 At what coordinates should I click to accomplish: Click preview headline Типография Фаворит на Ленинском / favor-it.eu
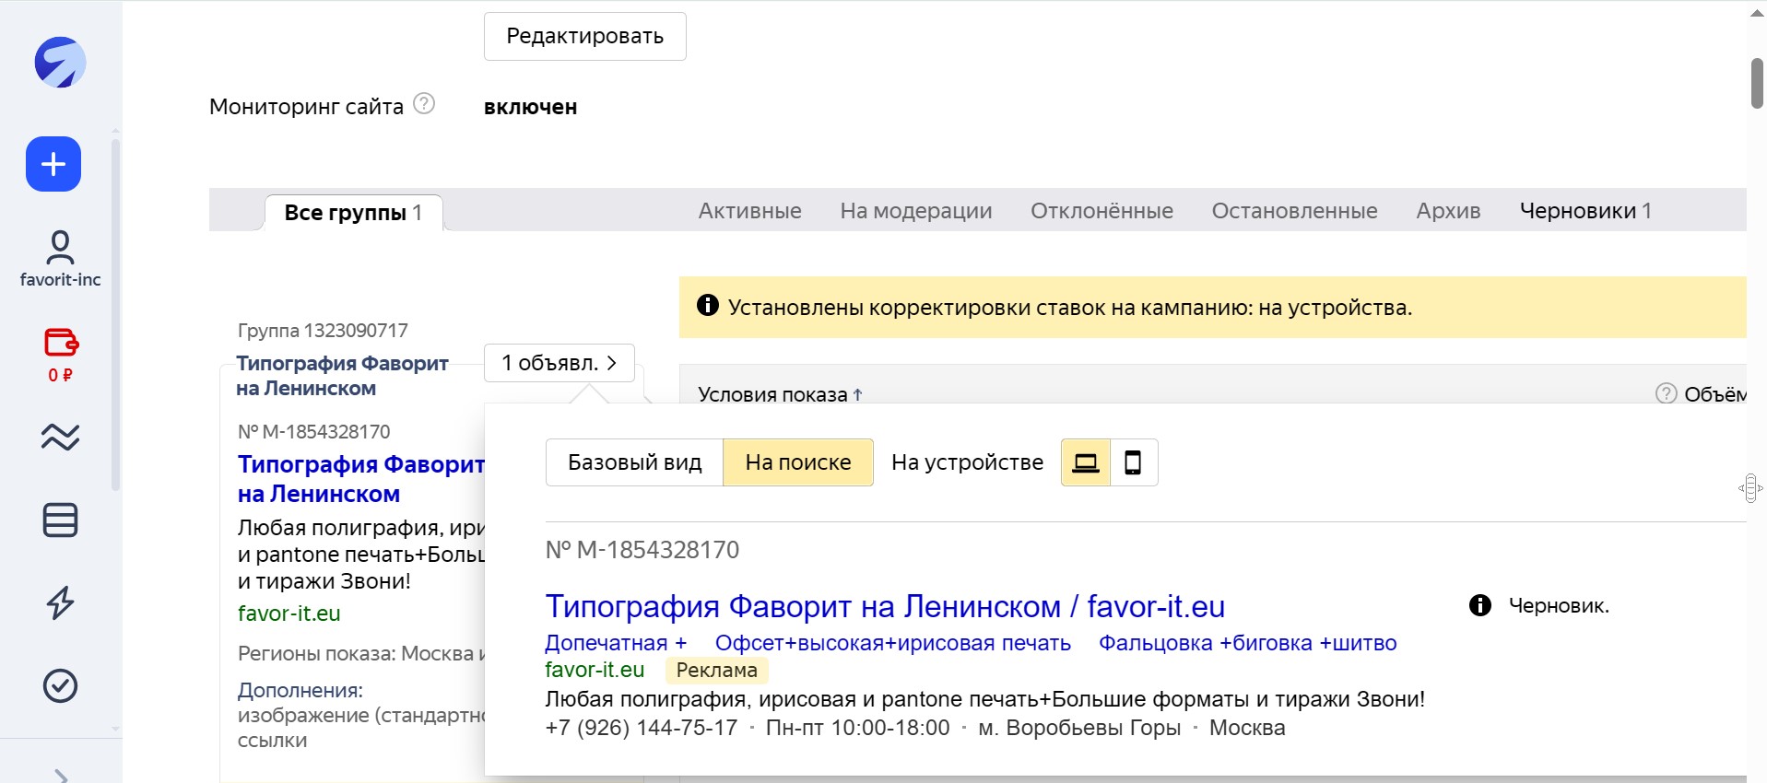click(x=885, y=606)
